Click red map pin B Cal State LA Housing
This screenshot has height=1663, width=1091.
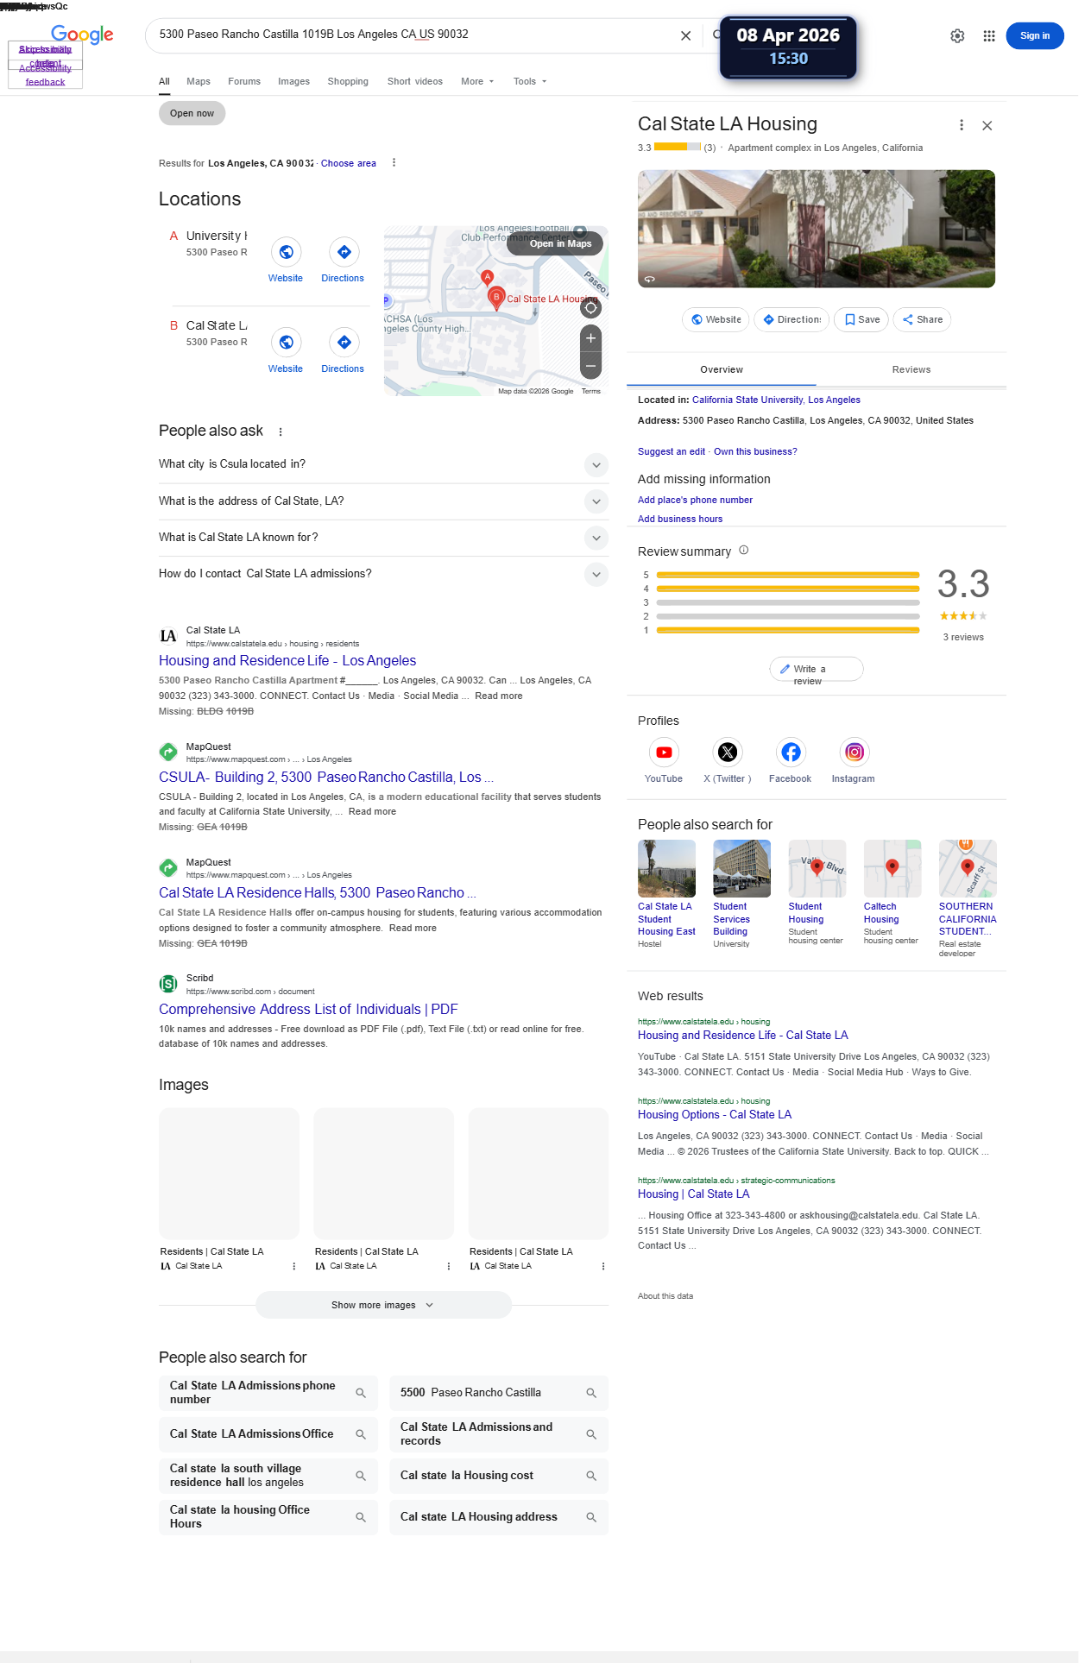point(496,299)
